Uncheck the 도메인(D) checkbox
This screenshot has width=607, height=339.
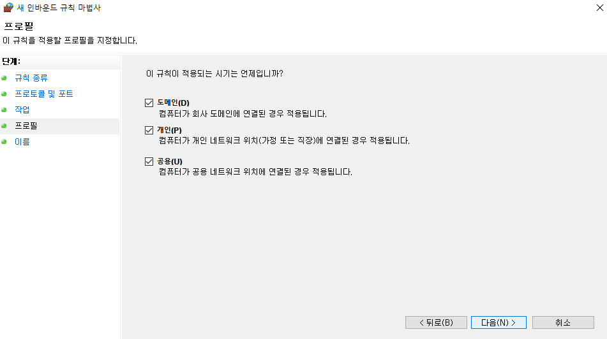(149, 103)
